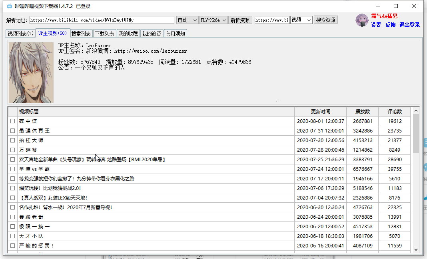Image resolution: width=427 pixels, height=259 pixels.
Task: Tick the checkbox for 学渣 vs 学霸
Action: (12, 169)
